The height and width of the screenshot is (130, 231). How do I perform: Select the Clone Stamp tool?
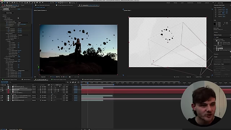coord(35,3)
